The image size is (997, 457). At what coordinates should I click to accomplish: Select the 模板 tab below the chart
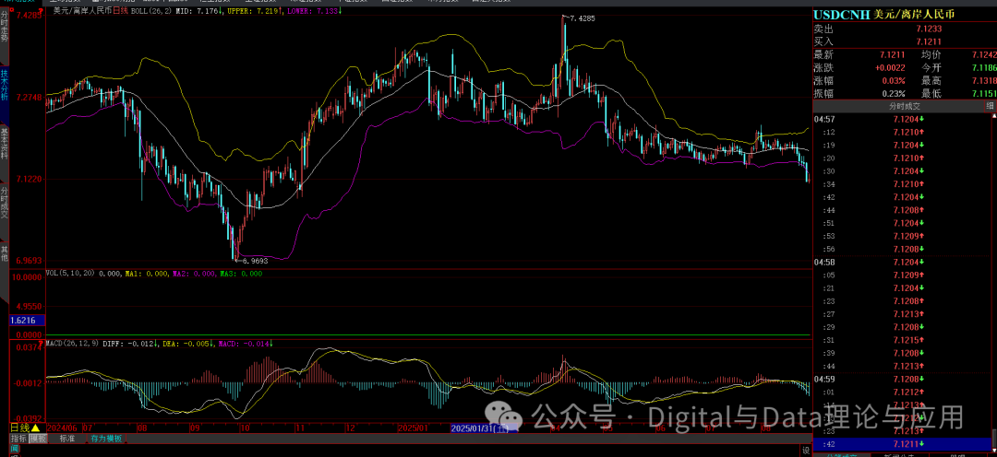coord(38,438)
